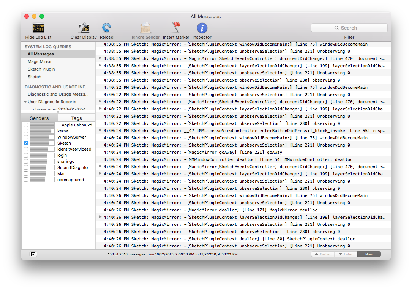Image resolution: width=412 pixels, height=290 pixels.
Task: Select the Sketch log query
Action: (x=58, y=77)
